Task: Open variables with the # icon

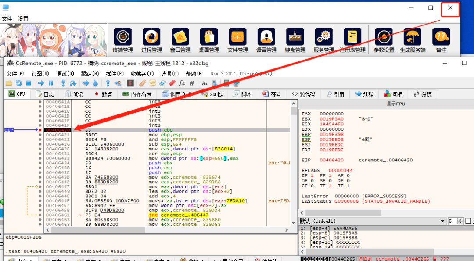Action: click(x=192, y=83)
